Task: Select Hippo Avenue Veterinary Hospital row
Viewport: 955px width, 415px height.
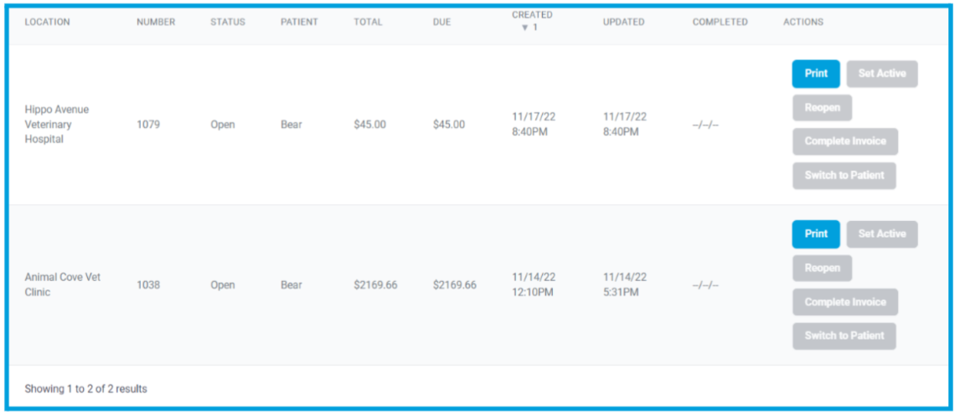Action: [57, 125]
